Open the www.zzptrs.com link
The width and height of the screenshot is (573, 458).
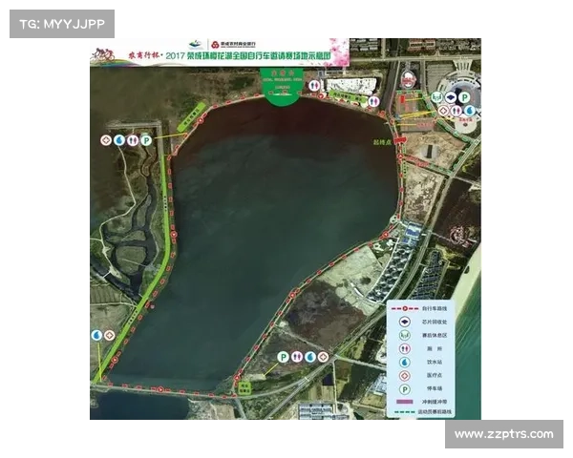503,434
